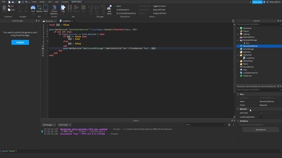The width and height of the screenshot is (282, 158).
Task: Collapse the Behavior properties section
Action: (x=238, y=109)
